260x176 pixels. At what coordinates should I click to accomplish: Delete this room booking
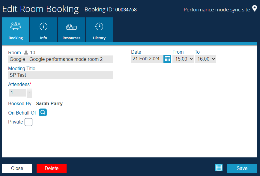52,169
